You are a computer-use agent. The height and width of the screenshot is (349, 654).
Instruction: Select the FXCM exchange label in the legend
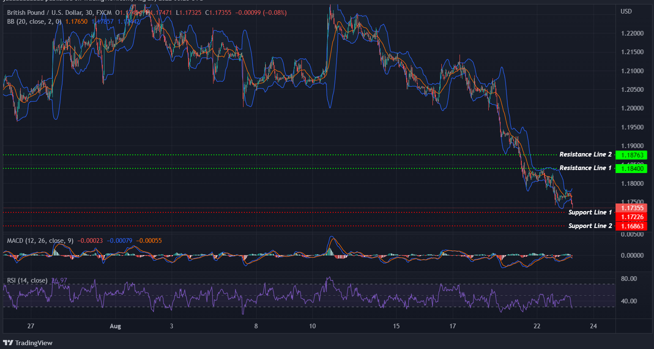[x=103, y=13]
